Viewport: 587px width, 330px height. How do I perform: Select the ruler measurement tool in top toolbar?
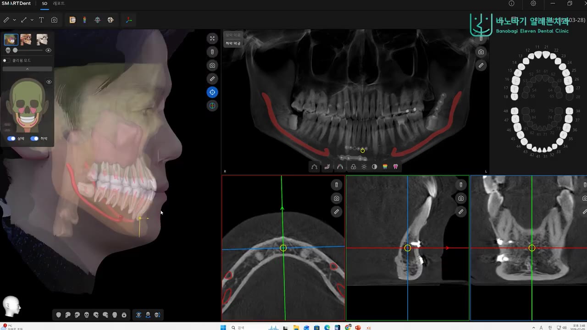click(x=6, y=20)
